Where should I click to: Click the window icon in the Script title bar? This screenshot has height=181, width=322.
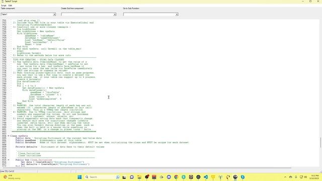3,1
